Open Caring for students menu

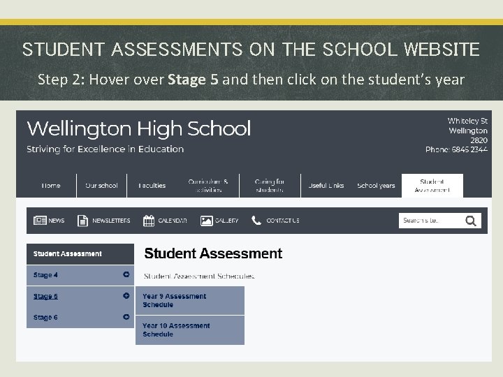point(270,186)
